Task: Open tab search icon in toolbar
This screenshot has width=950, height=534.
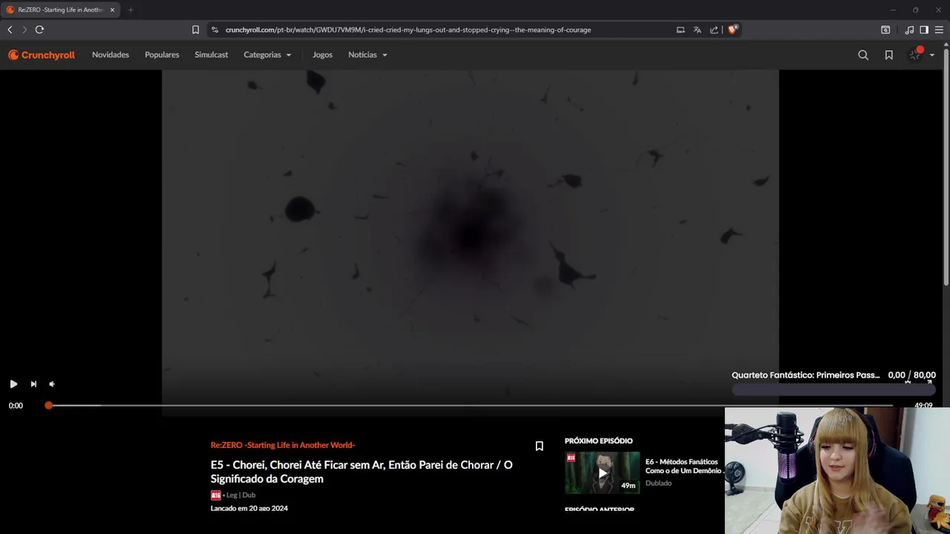Action: point(885,30)
